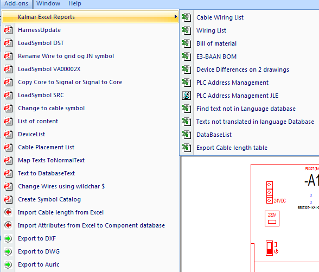
Task: Expand the Kalmar Excel Reports submenu arrow
Action: [x=175, y=17]
